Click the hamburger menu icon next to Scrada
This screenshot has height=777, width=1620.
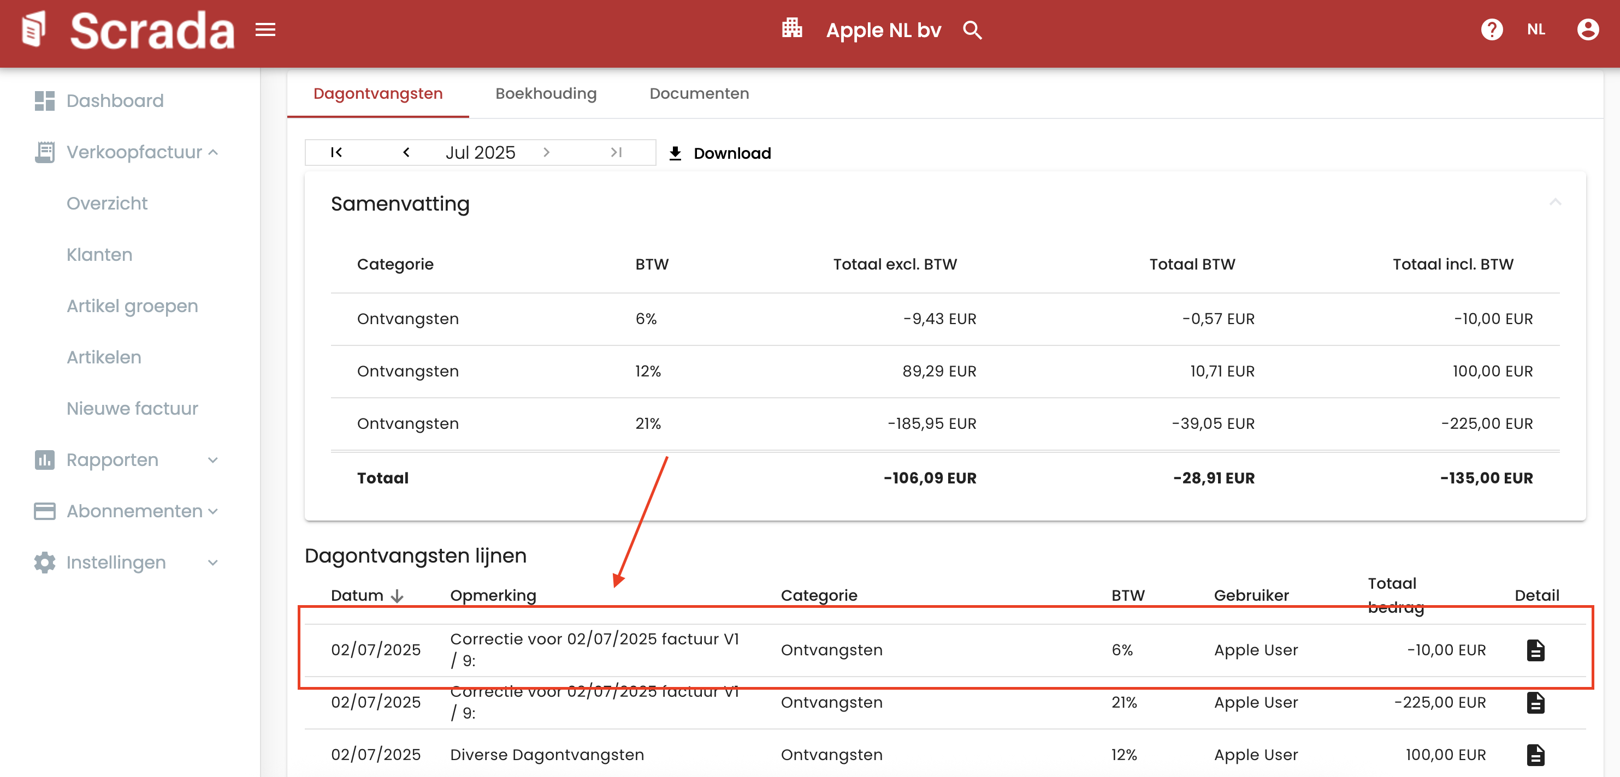(265, 29)
